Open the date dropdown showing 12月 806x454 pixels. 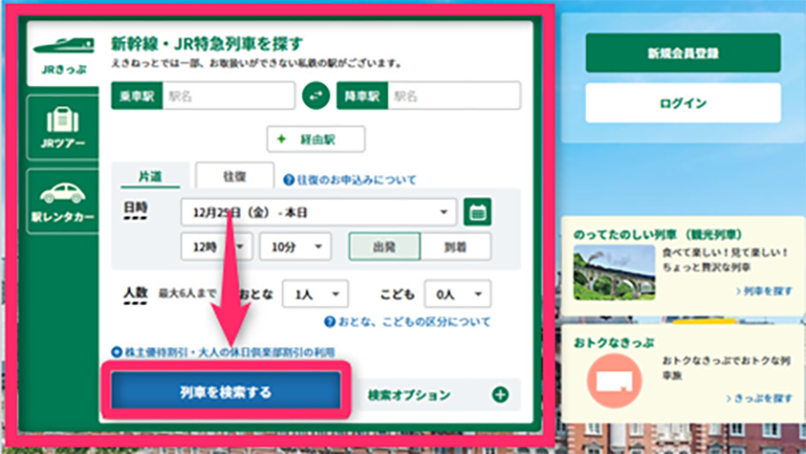[318, 212]
